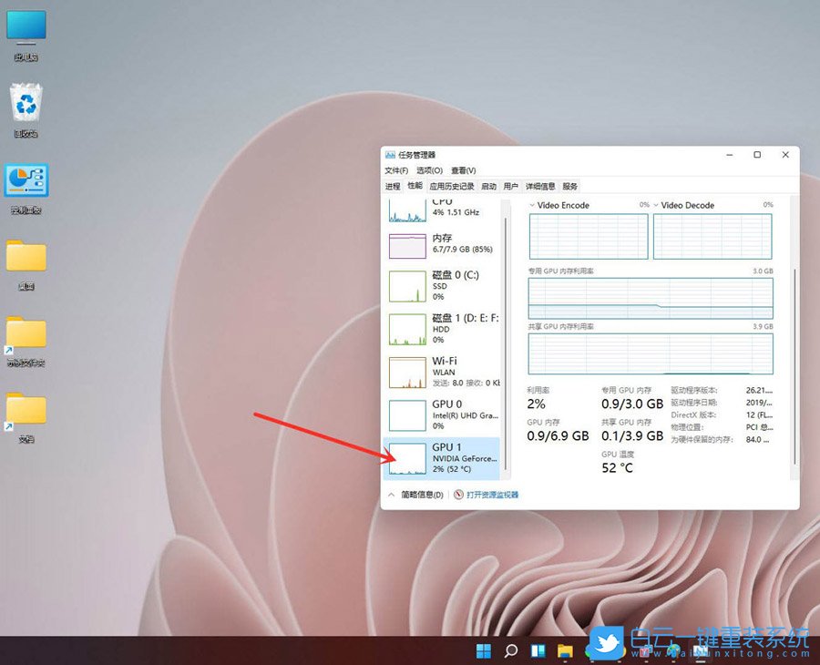The image size is (820, 665).
Task: Switch to the 服务 (Services) tab
Action: [x=568, y=185]
